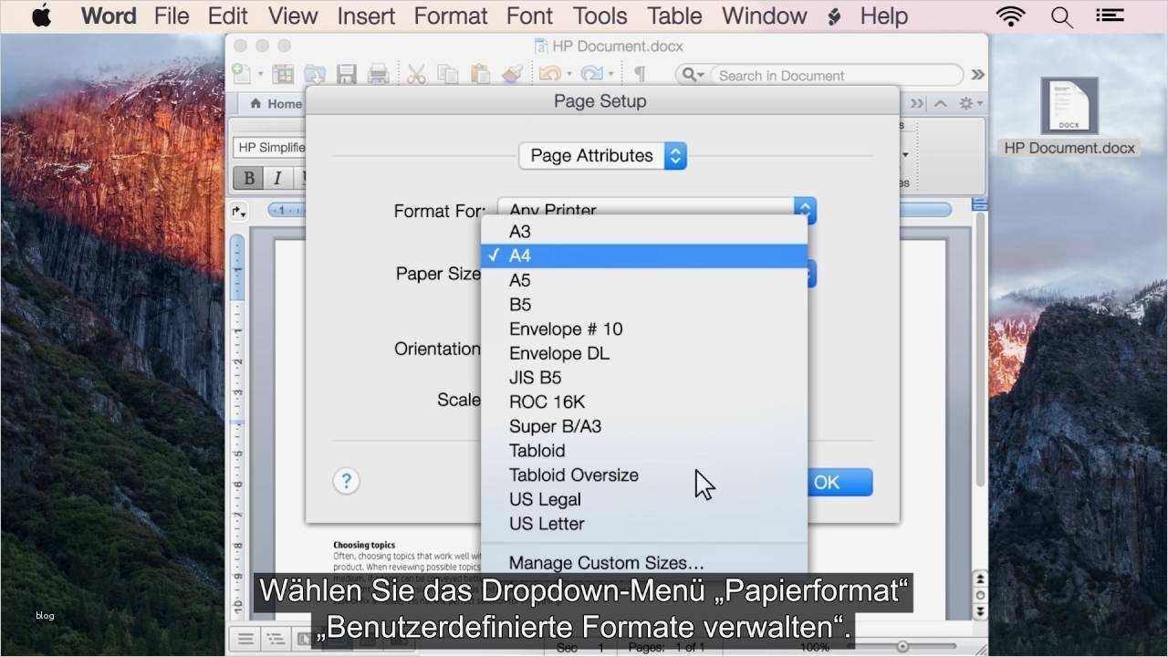
Task: Open the Tools menu
Action: 600,16
